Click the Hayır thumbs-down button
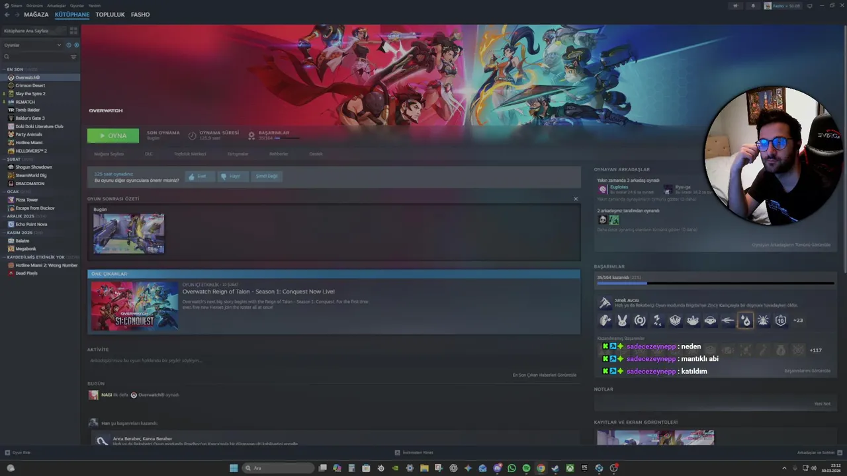This screenshot has height=476, width=847. [233, 177]
